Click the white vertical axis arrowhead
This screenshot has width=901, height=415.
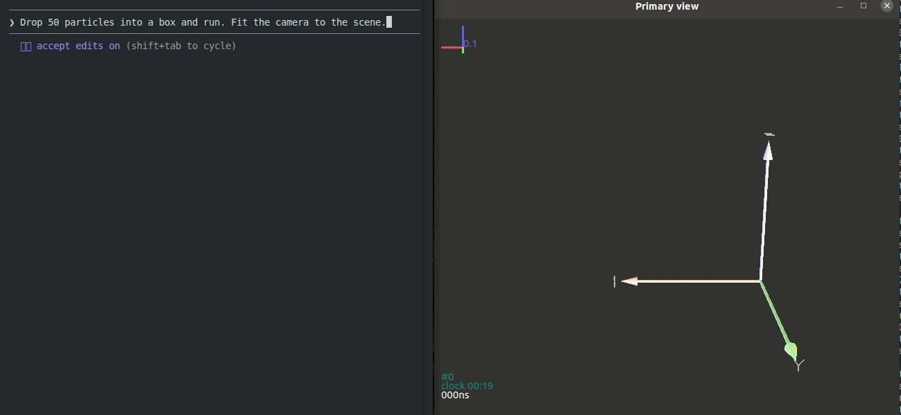(768, 151)
